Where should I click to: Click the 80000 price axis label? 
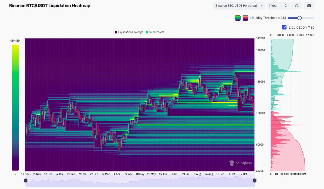click(x=260, y=144)
